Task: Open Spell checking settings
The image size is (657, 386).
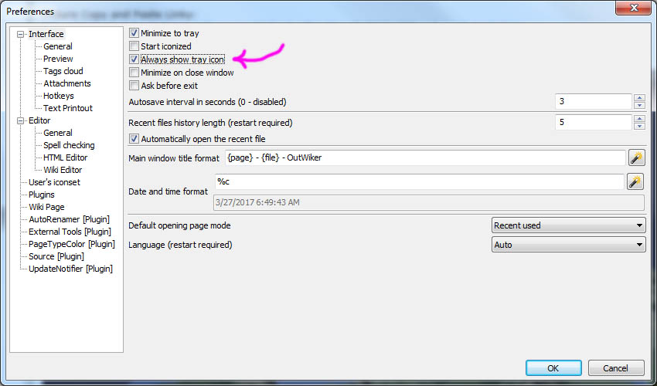Action: tap(69, 145)
